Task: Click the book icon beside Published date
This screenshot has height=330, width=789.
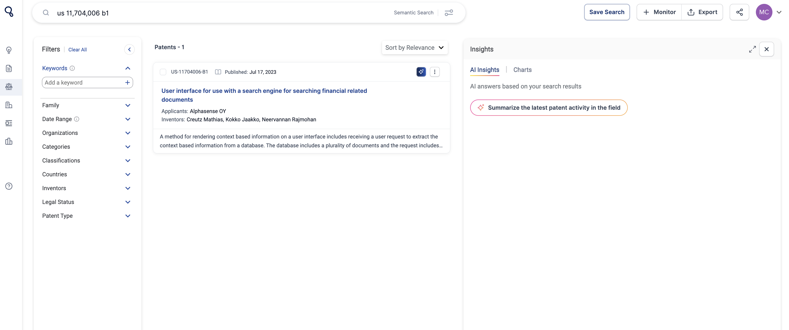Action: (x=218, y=72)
